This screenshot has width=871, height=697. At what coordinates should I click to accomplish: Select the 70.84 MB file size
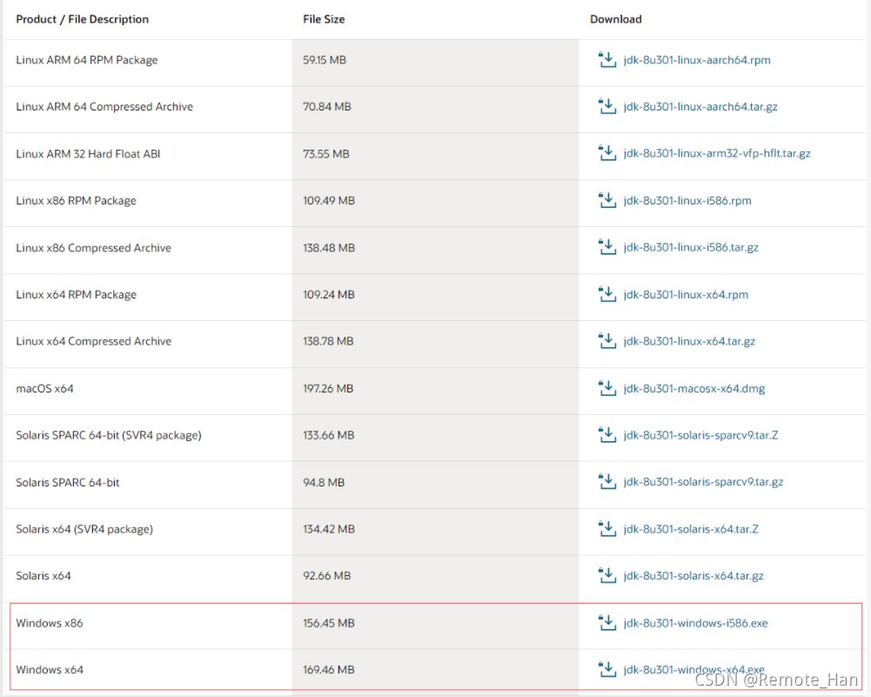pos(326,107)
